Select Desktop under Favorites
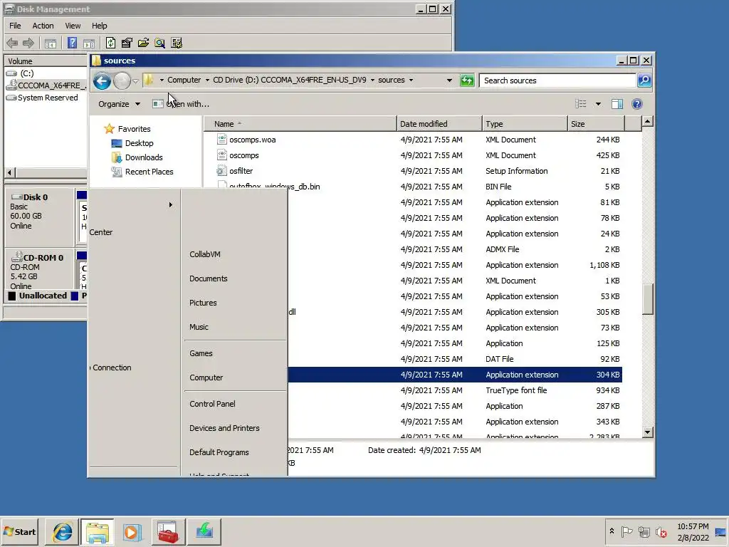The height and width of the screenshot is (547, 729). 132,143
